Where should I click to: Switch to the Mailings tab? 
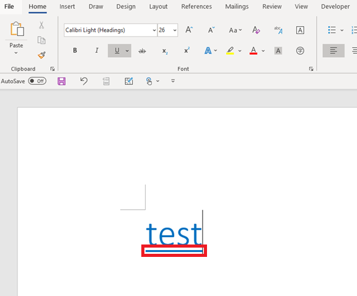237,6
